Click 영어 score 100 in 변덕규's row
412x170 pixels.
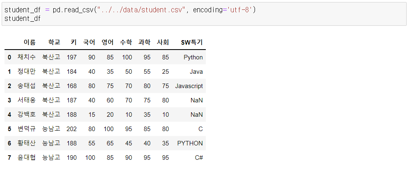[109, 129]
